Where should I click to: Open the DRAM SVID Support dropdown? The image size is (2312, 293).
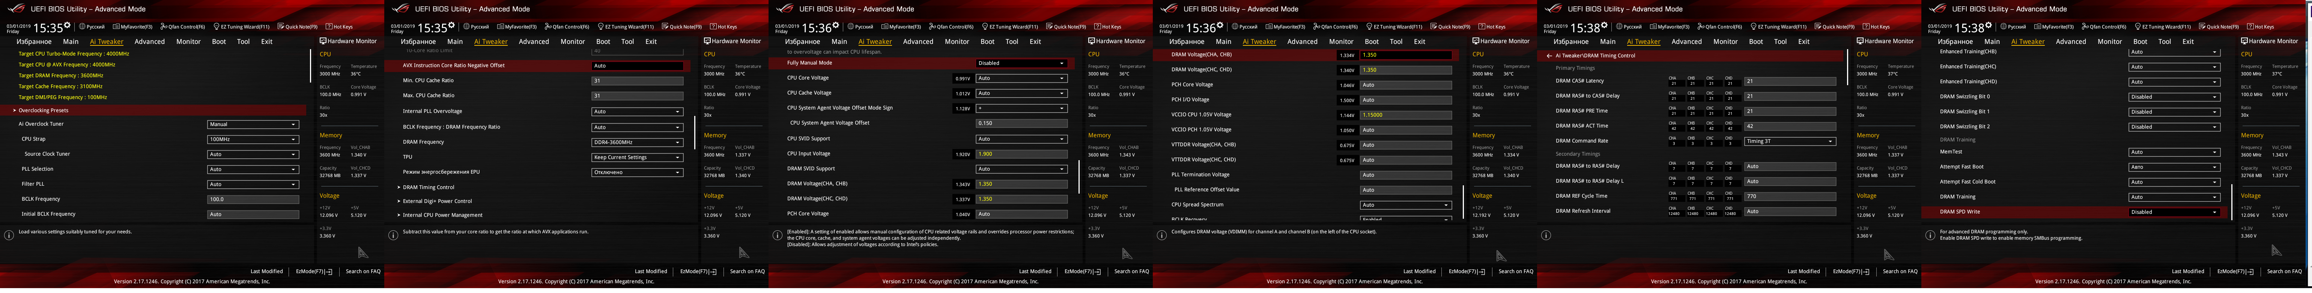[x=1021, y=168]
